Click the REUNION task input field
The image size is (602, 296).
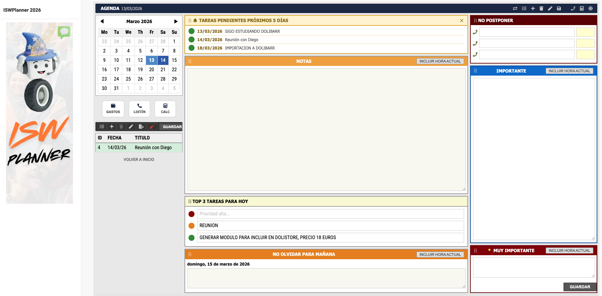(330, 225)
